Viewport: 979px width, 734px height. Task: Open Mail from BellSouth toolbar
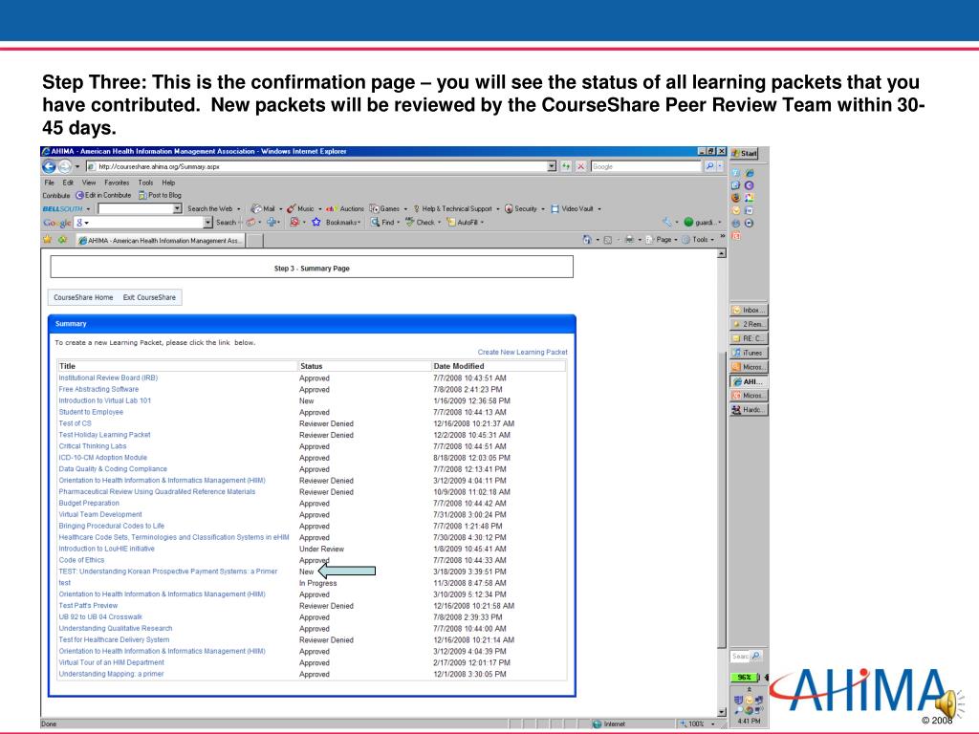(x=263, y=209)
